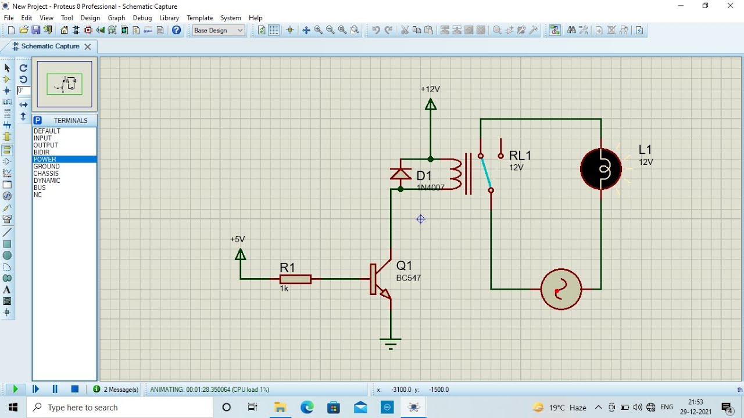The height and width of the screenshot is (418, 744).
Task: Select the Component mode tool
Action: pos(7,80)
